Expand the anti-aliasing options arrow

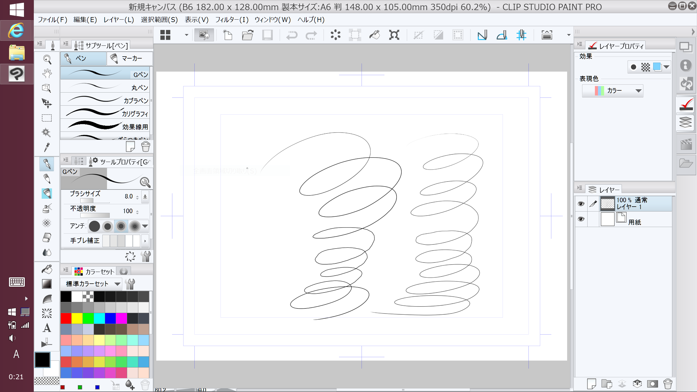tap(145, 226)
